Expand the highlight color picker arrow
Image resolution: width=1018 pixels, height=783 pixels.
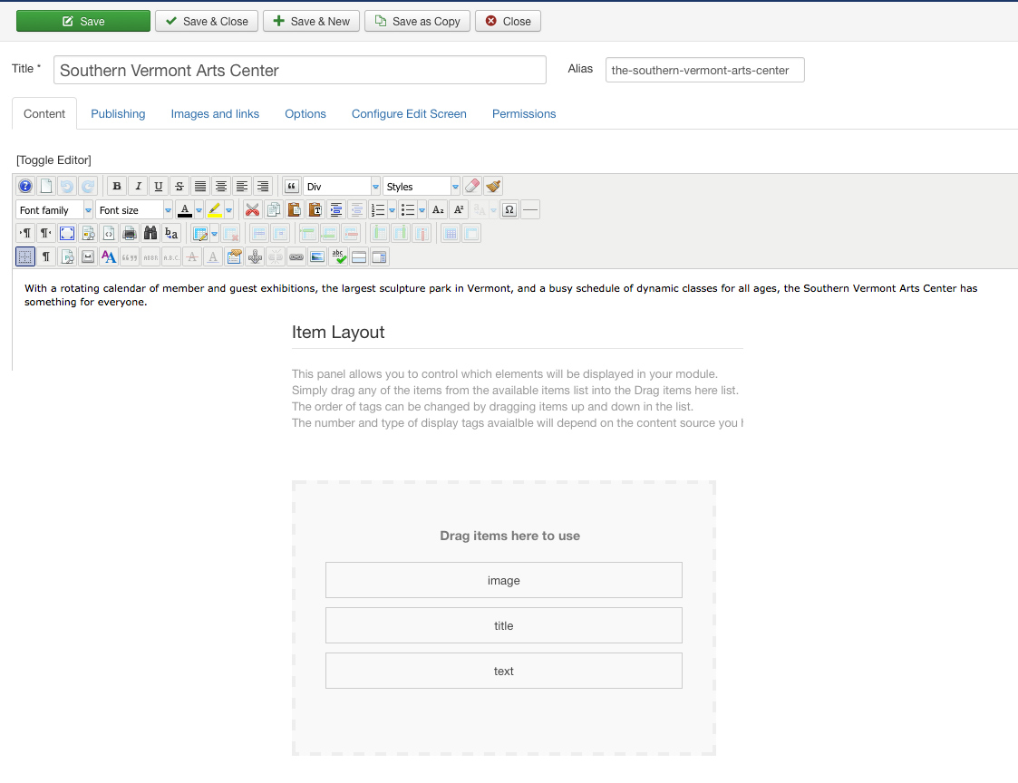pyautogui.click(x=228, y=209)
